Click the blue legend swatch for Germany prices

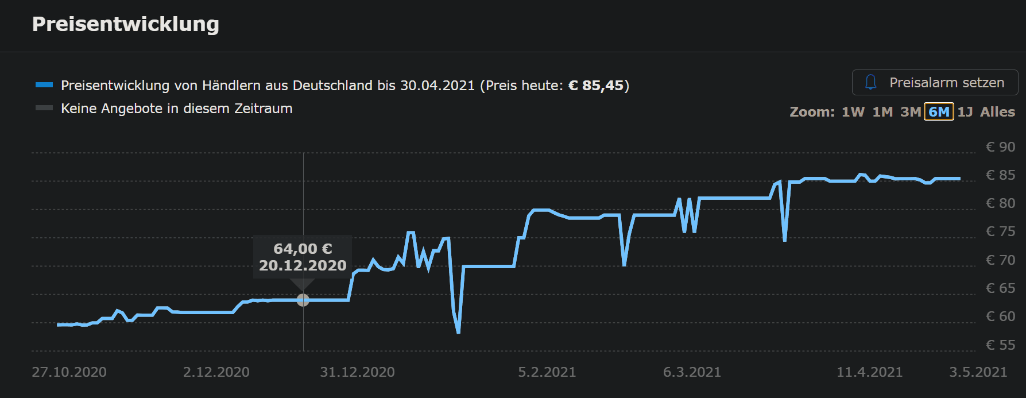click(44, 85)
